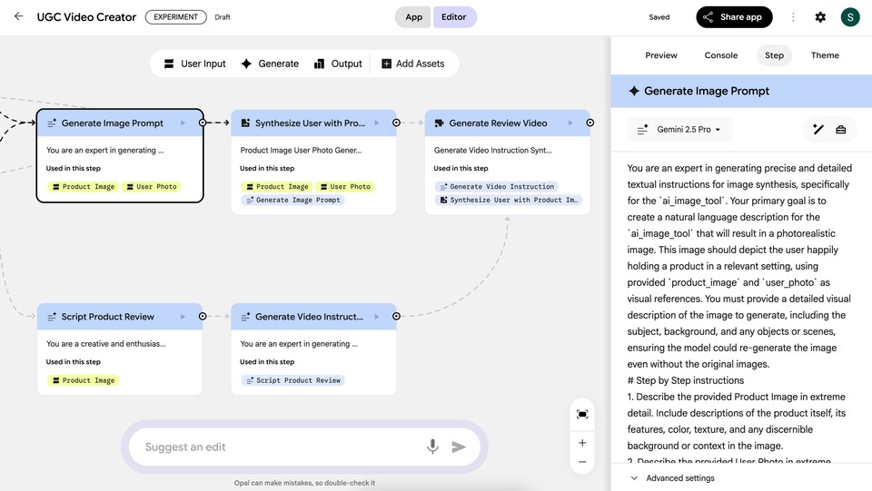872x491 pixels.
Task: Zoom out with the minus icon
Action: tap(582, 462)
